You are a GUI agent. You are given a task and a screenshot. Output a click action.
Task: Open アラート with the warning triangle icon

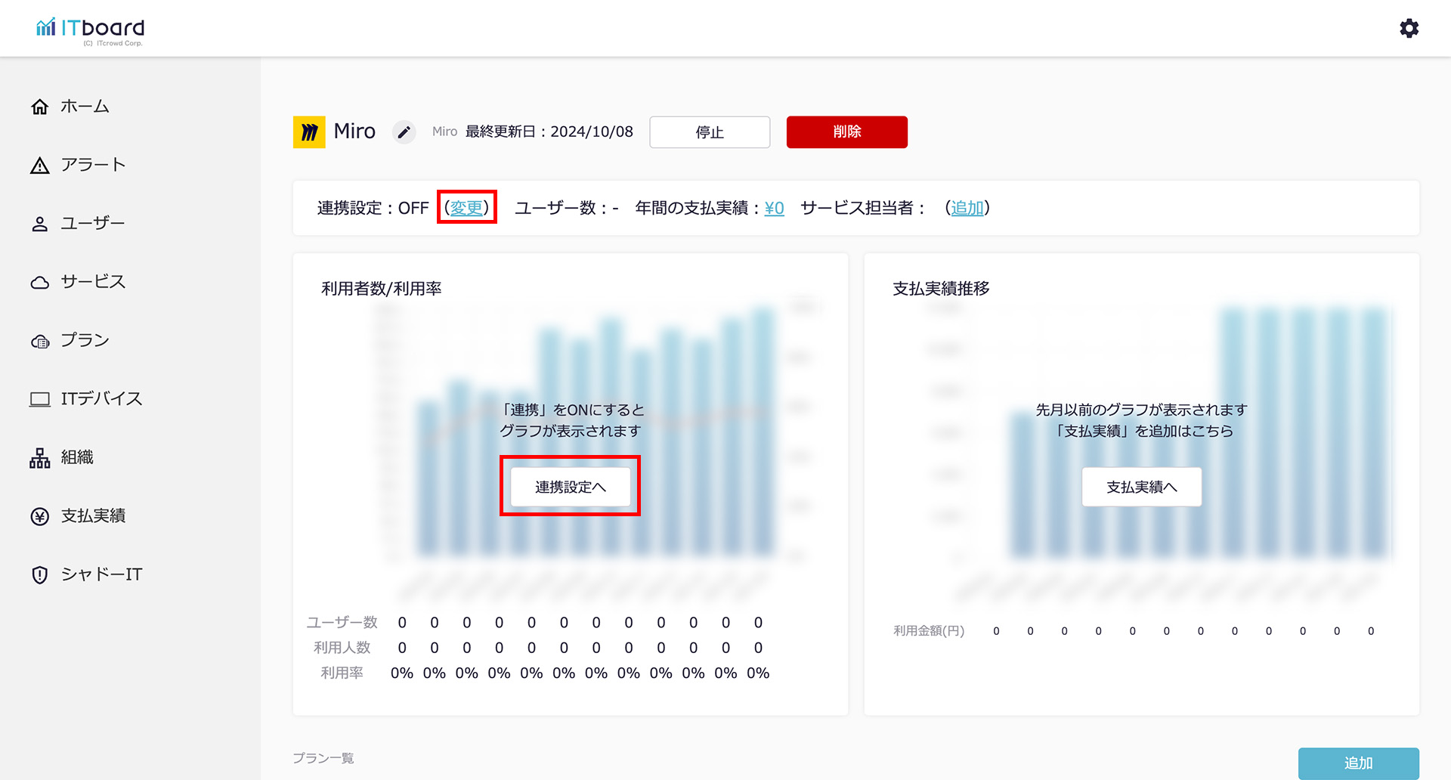40,166
